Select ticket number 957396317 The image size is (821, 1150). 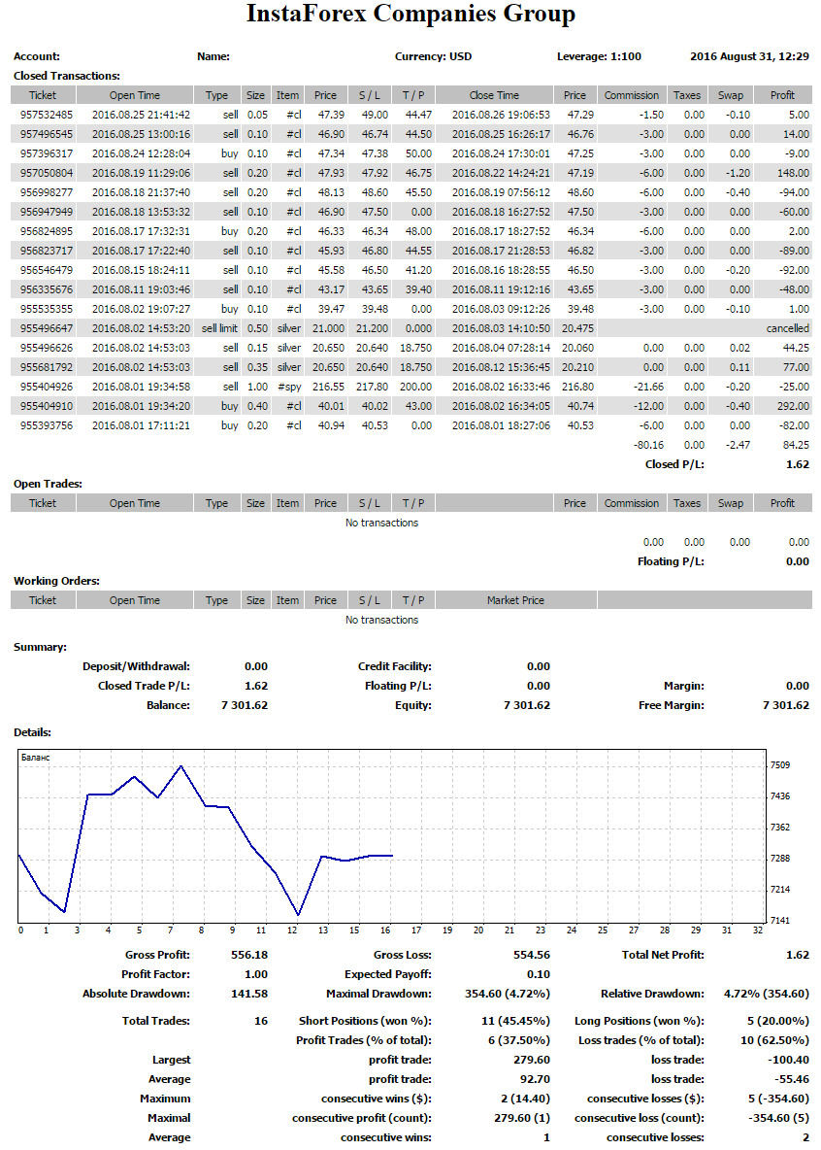(47, 153)
